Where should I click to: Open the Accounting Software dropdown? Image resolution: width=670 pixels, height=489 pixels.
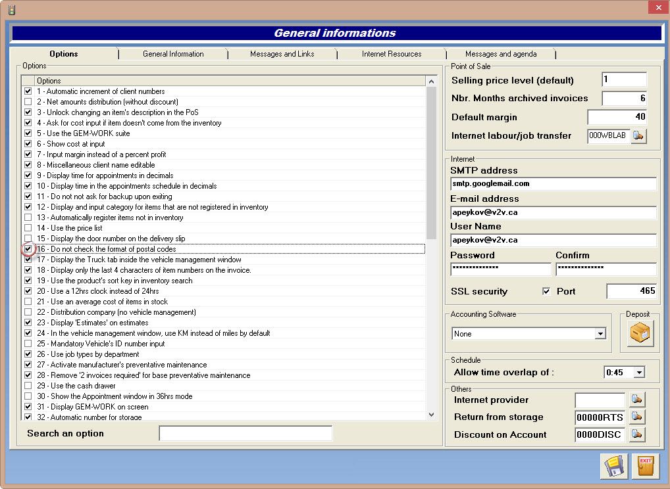[600, 334]
